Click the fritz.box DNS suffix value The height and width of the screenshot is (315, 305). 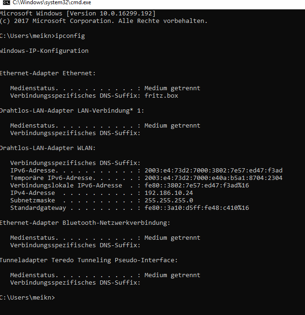click(x=161, y=96)
